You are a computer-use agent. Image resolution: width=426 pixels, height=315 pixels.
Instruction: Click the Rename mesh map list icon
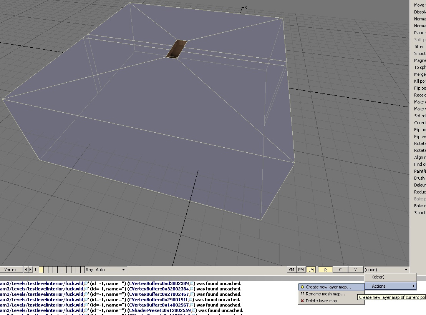tap(302, 294)
